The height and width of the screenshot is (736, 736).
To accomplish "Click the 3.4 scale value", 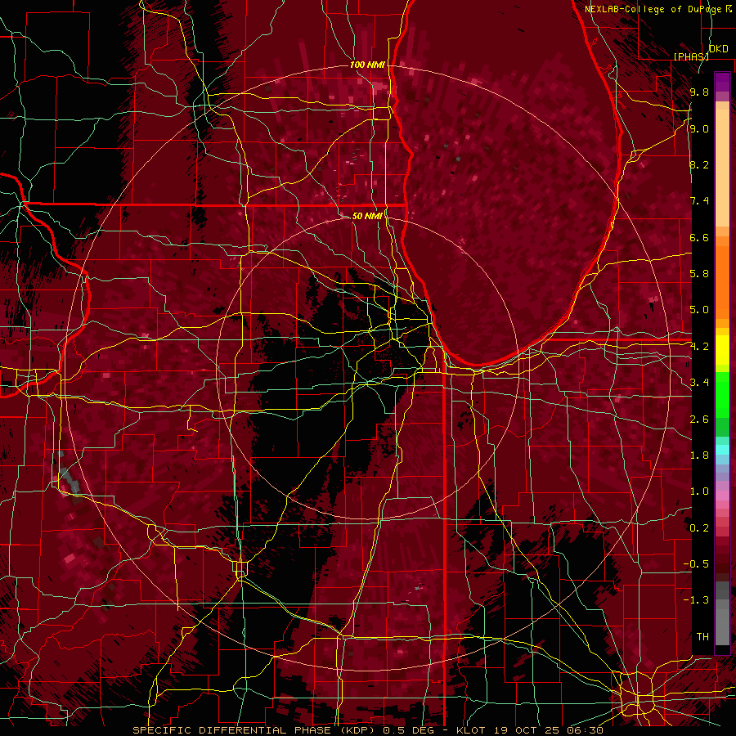I will point(699,383).
